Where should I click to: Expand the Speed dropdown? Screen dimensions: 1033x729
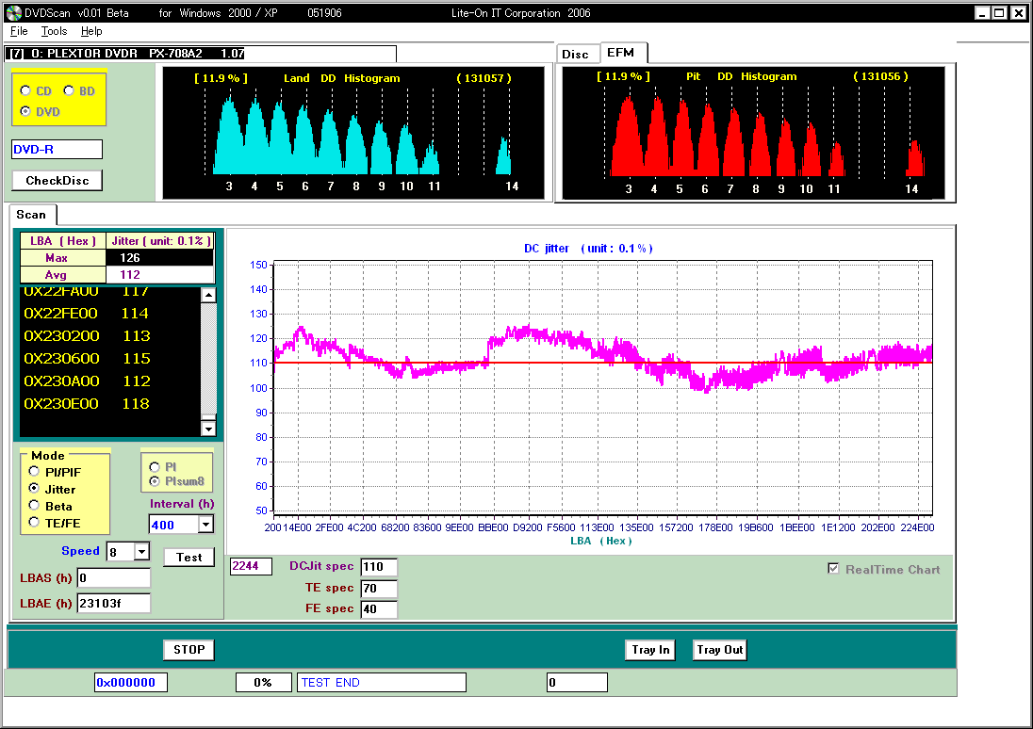(x=141, y=552)
